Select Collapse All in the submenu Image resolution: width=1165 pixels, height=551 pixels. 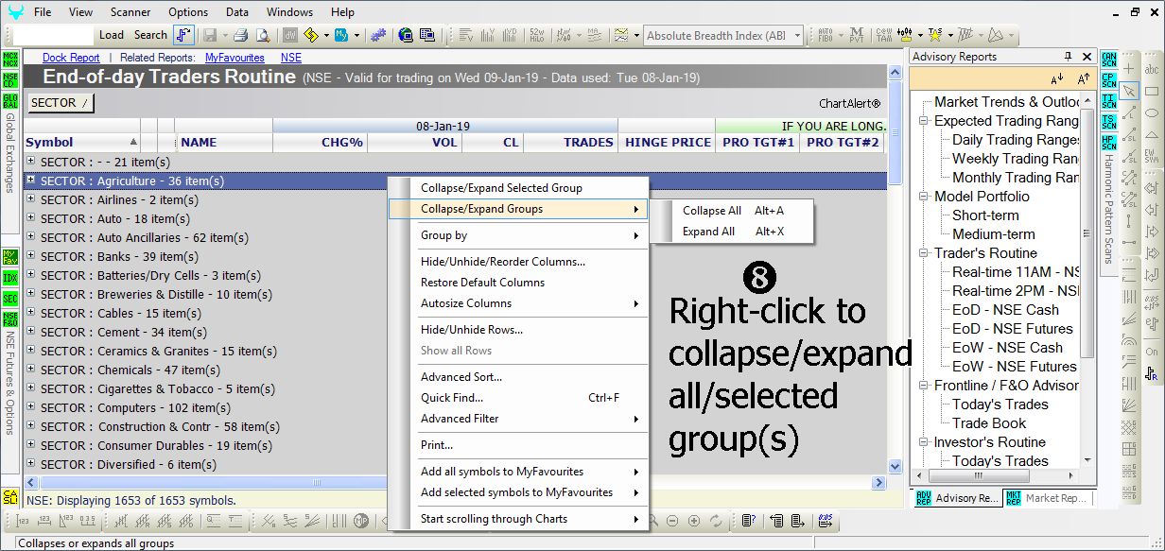[733, 211]
